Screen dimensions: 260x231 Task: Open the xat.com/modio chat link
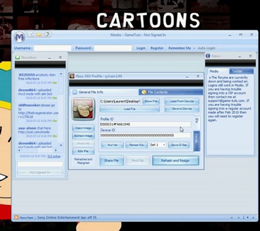pos(34,132)
